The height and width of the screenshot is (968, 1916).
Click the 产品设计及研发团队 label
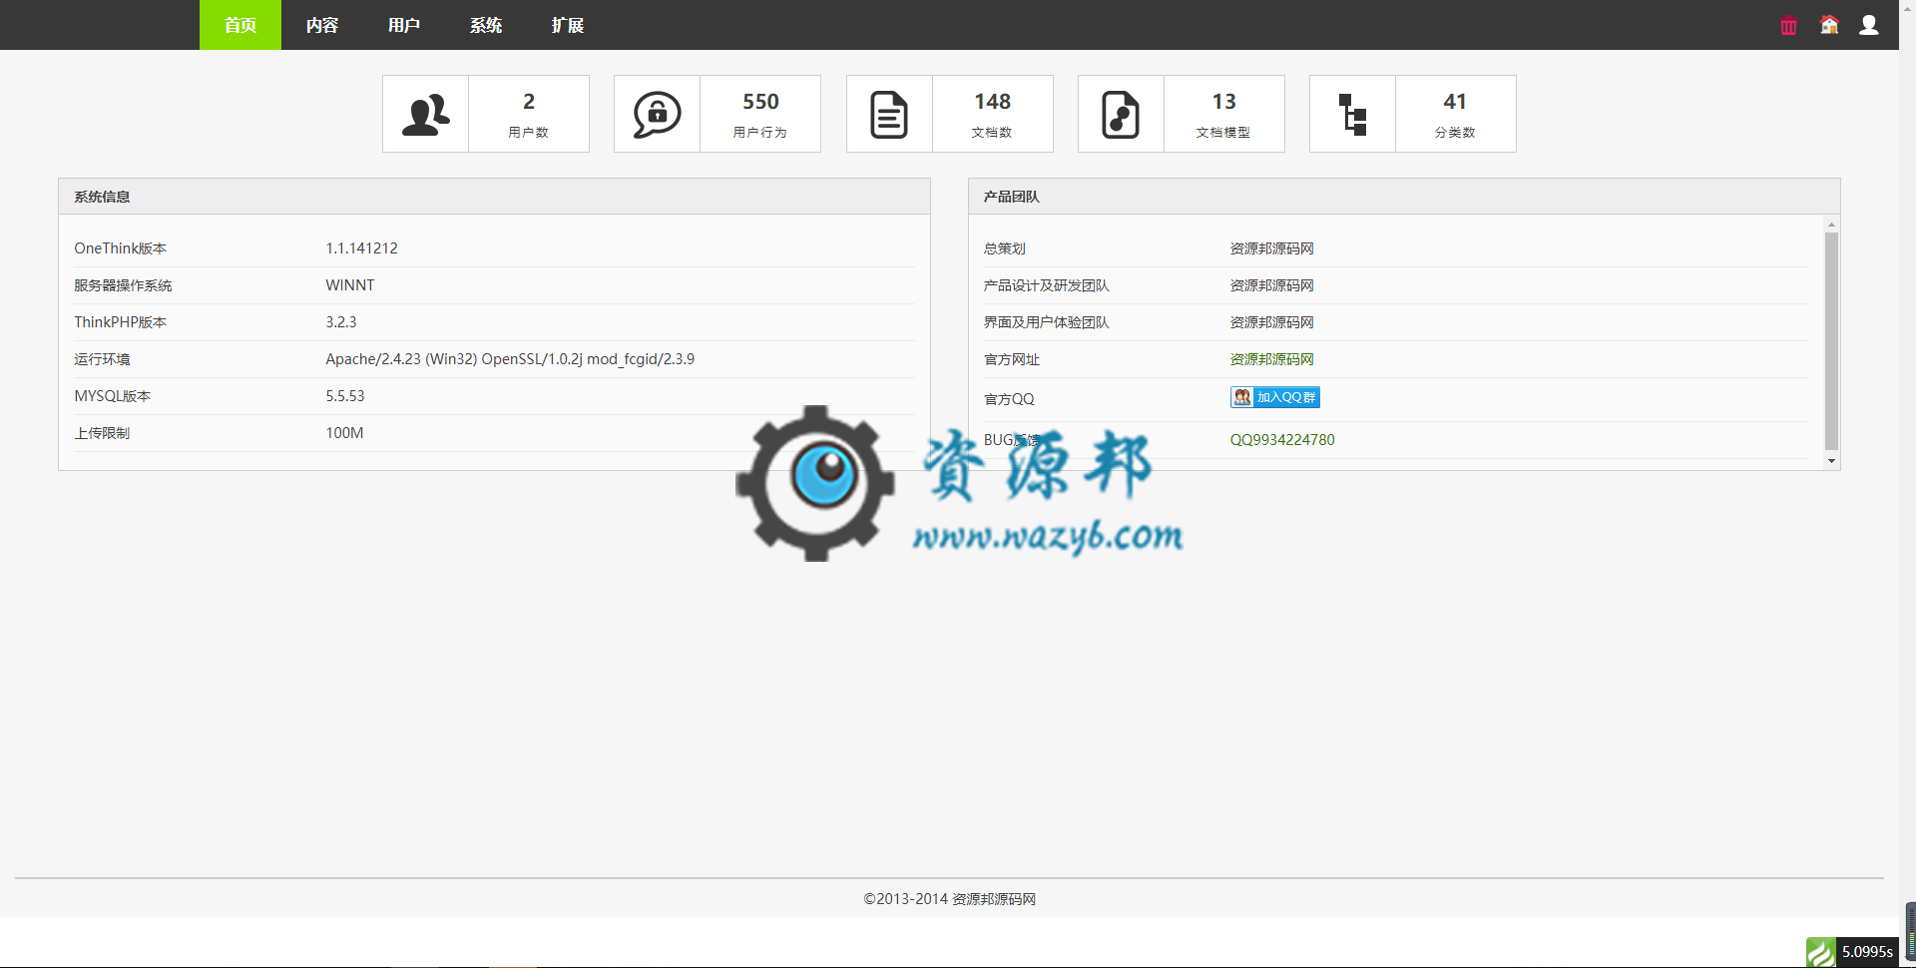[x=1046, y=285]
